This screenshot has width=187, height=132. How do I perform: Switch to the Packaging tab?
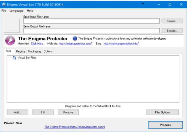35,51
